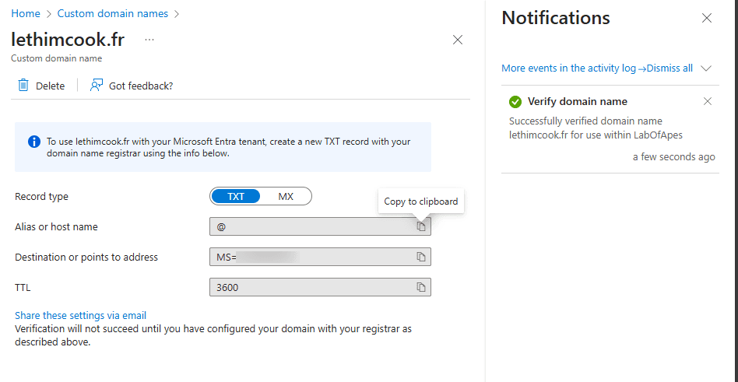Copy the alias or host name value
Viewport: 738px width, 382px height.
point(420,226)
